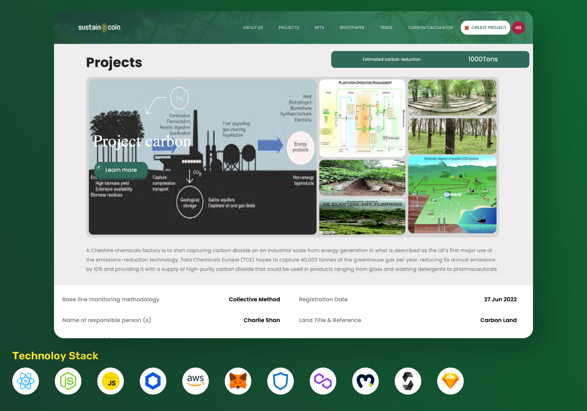Screen dimensions: 587x411
Task: Click the Express JS yellow icon
Action: point(111,381)
